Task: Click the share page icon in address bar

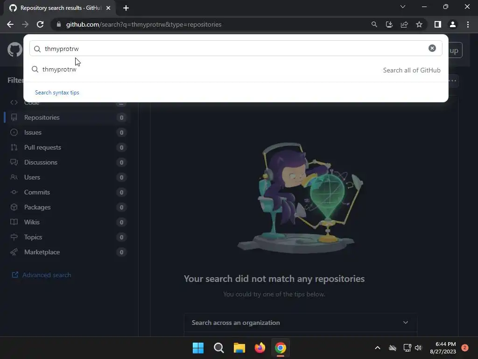Action: click(404, 24)
